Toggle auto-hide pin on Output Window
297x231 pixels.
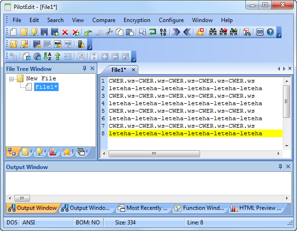[x=281, y=167]
